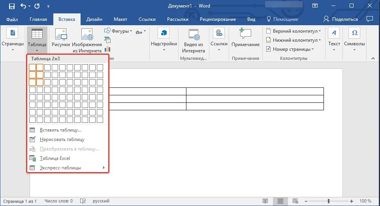Viewport: 380px width, 206px height.
Task: Expand the Текст group button
Action: pyautogui.click(x=334, y=39)
